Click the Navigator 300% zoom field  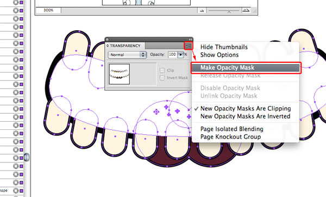point(48,10)
